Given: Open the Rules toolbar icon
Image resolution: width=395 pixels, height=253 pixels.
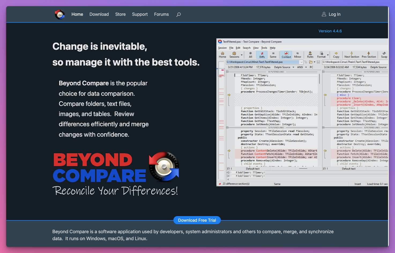Looking at the screenshot, I should [310, 55].
